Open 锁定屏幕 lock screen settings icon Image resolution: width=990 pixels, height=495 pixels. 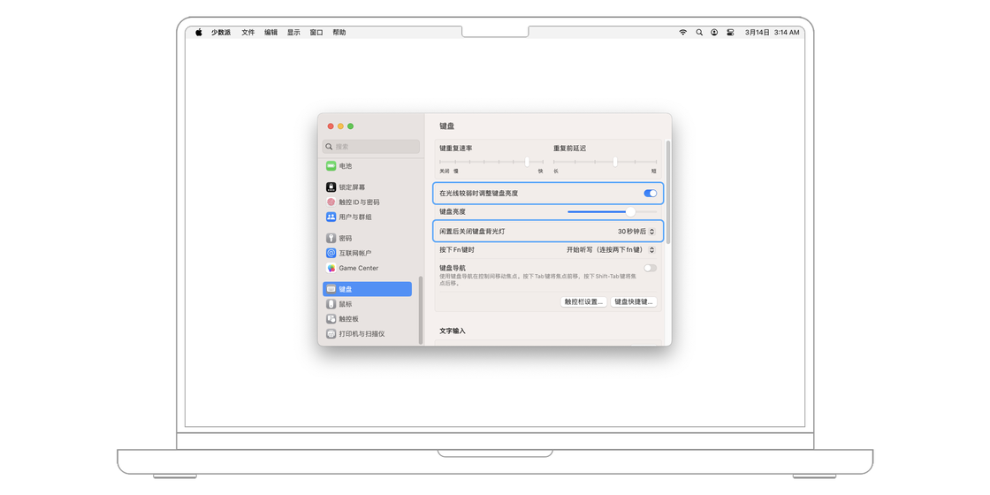[331, 187]
